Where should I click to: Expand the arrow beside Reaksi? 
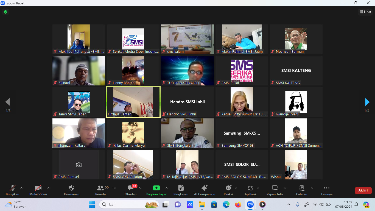tap(236, 188)
